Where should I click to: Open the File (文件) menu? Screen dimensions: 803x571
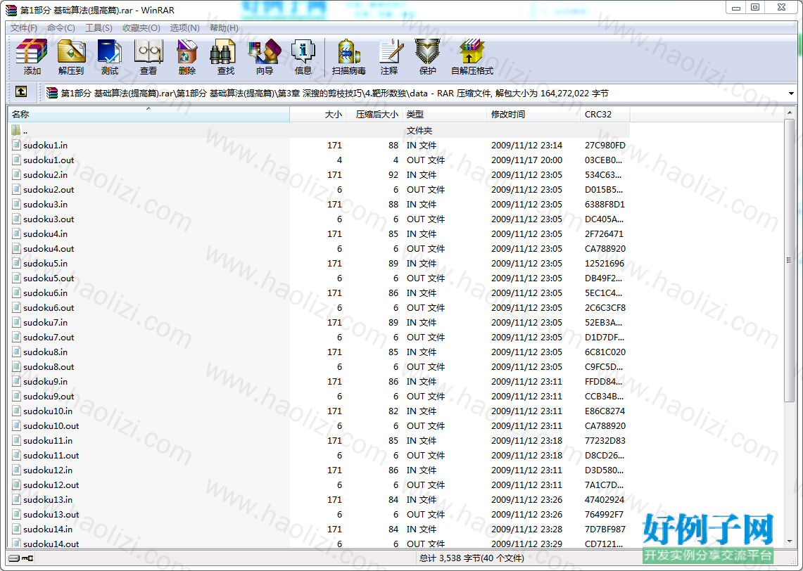[x=24, y=27]
